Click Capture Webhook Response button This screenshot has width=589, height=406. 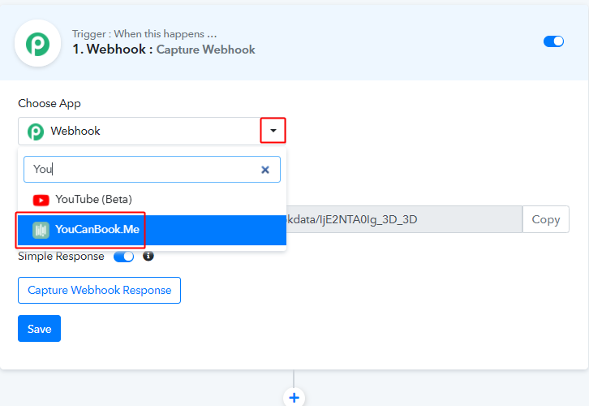click(99, 290)
